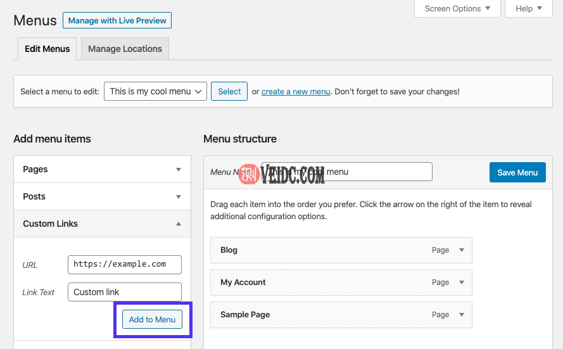Click into the URL input field
The height and width of the screenshot is (349, 563).
click(125, 264)
